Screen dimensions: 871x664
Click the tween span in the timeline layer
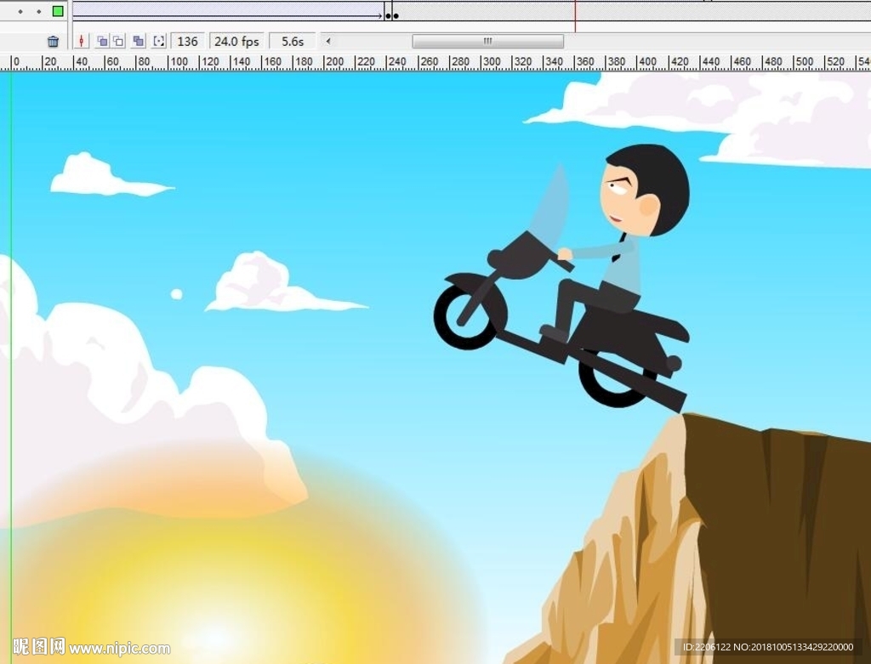click(228, 11)
